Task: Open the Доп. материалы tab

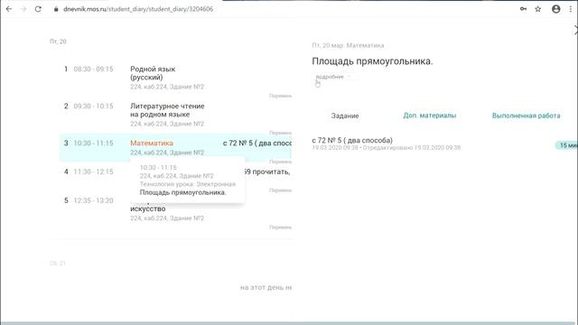Action: click(430, 116)
